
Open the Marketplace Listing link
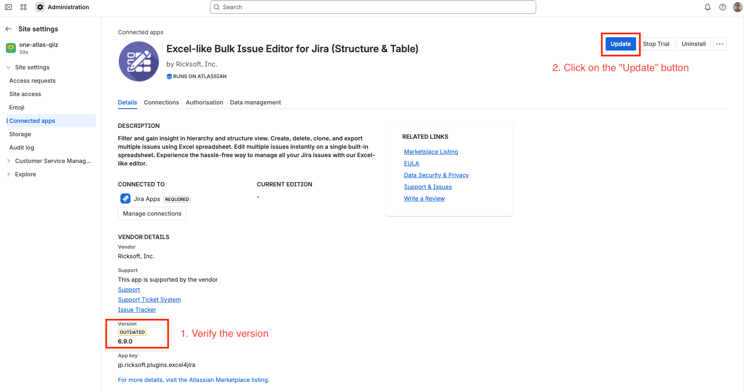click(431, 152)
